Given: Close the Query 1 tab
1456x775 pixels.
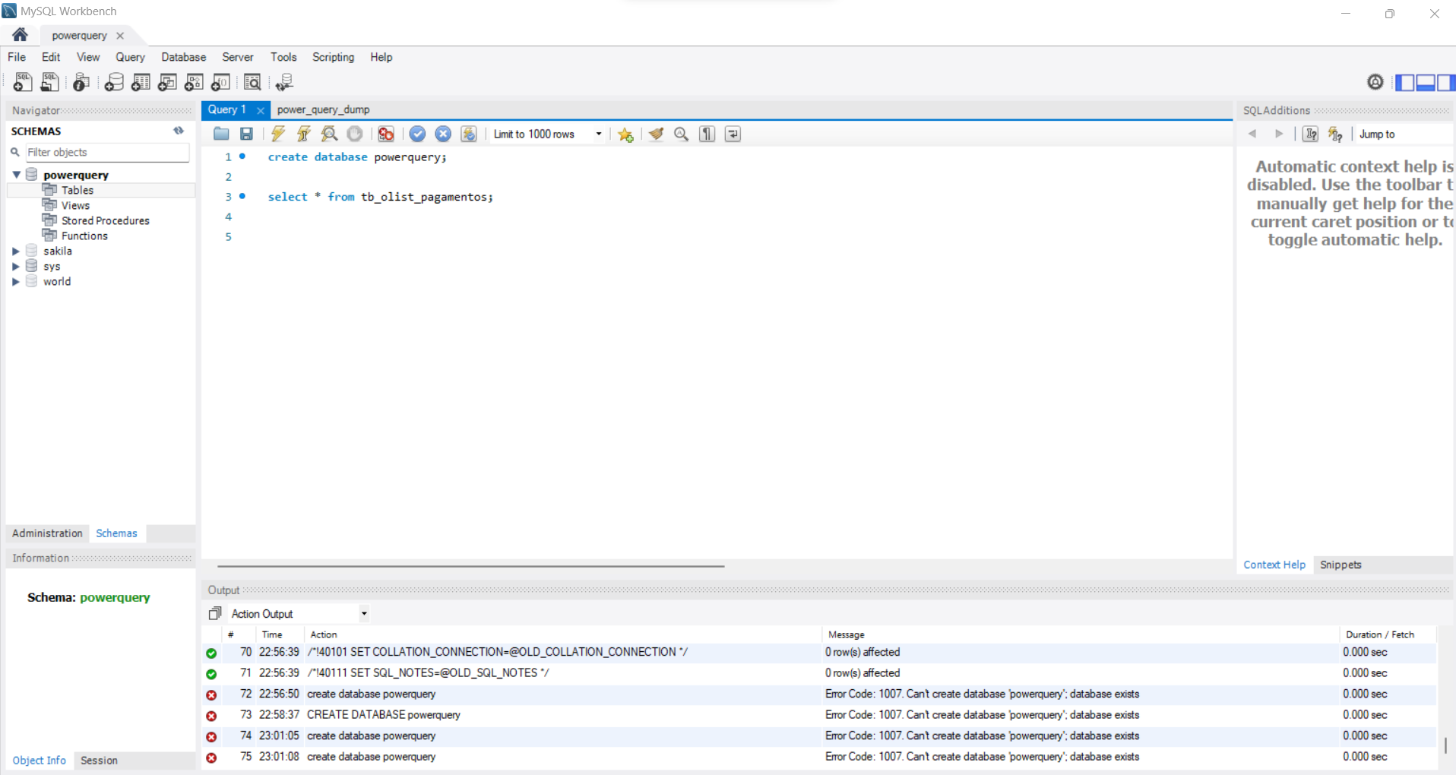Looking at the screenshot, I should coord(260,110).
